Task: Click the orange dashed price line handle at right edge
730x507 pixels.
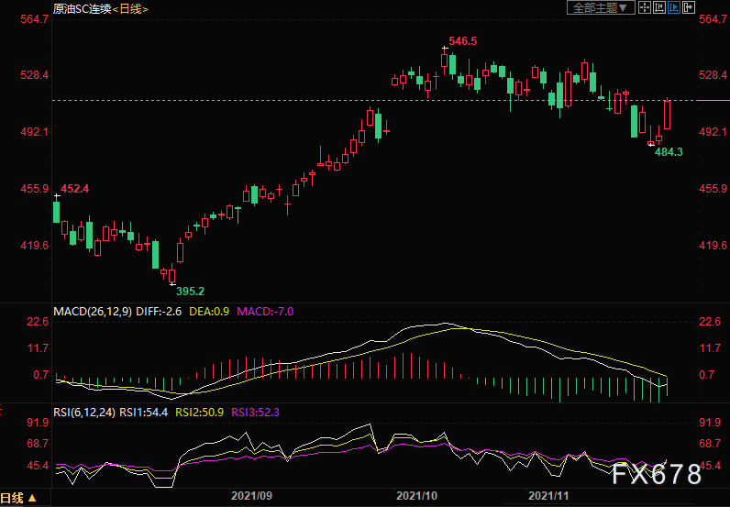Action: [713, 100]
